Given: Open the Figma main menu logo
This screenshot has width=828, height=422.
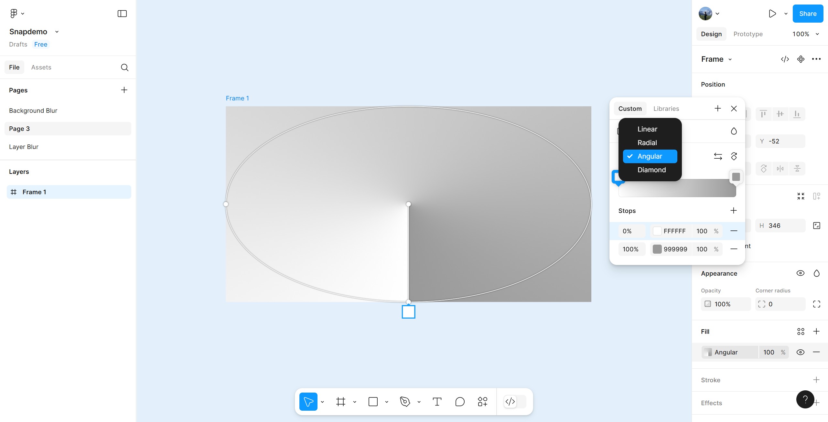Looking at the screenshot, I should tap(14, 13).
